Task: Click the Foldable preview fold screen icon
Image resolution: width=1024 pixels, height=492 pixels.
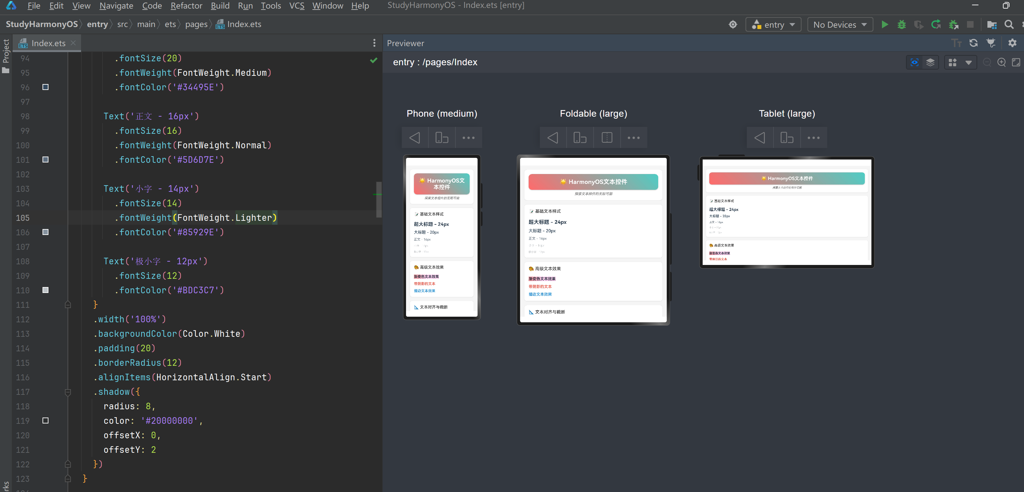Action: coord(607,137)
